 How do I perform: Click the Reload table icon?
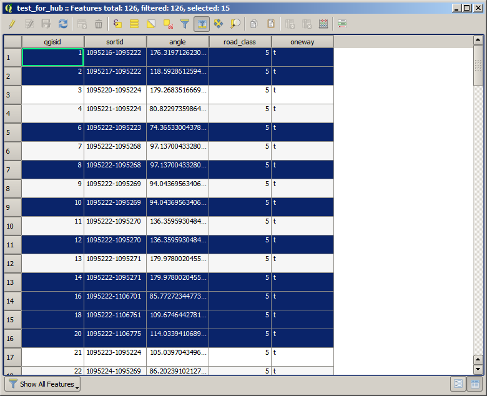(x=62, y=24)
